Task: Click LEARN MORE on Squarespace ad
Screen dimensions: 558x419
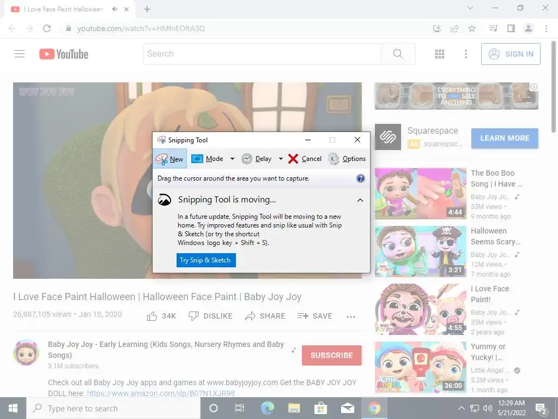Action: [x=505, y=138]
